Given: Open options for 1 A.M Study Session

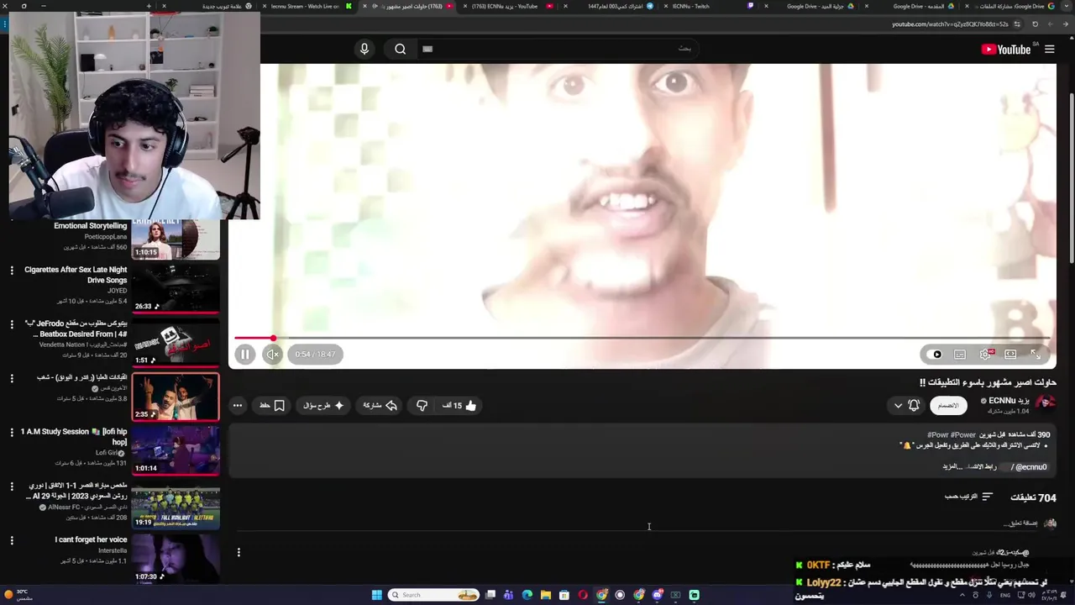Looking at the screenshot, I should [x=12, y=432].
